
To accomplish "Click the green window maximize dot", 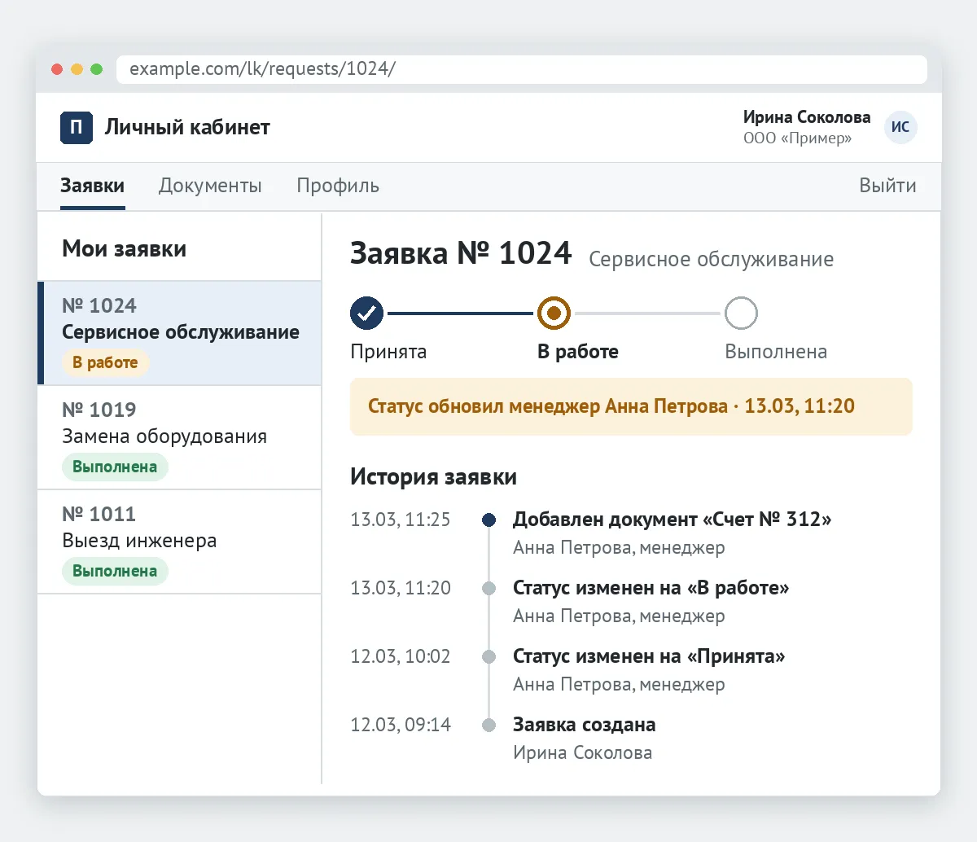I will pyautogui.click(x=96, y=69).
